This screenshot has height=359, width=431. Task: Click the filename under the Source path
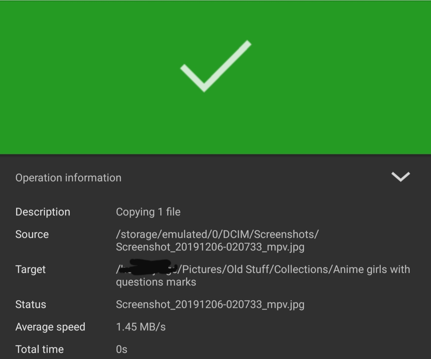click(210, 247)
